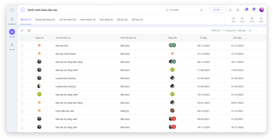273x140 pixels.
Task: Open the Đào tạo Kinh doanh course
Action: pyautogui.click(x=66, y=54)
